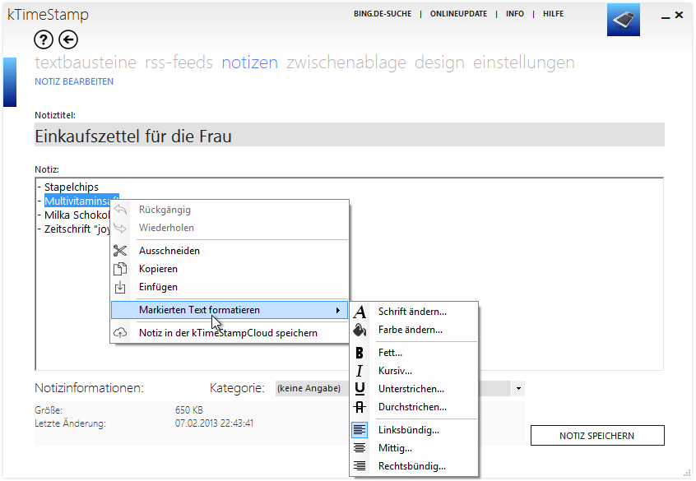Open the Kategorie dropdown arrow

pos(518,389)
